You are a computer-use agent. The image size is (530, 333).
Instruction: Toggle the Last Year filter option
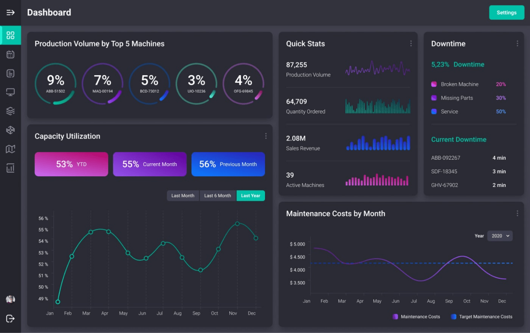point(251,195)
